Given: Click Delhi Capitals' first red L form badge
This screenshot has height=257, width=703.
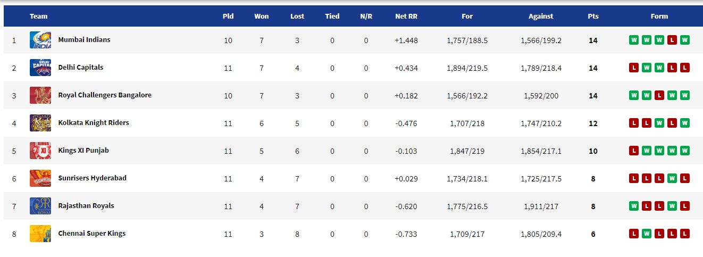Looking at the screenshot, I should click(x=634, y=68).
